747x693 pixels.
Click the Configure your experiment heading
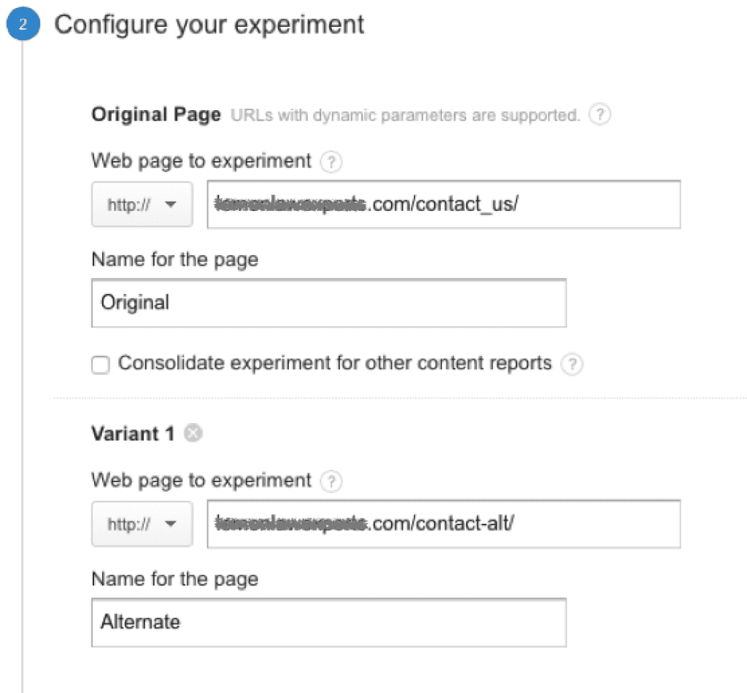209,25
